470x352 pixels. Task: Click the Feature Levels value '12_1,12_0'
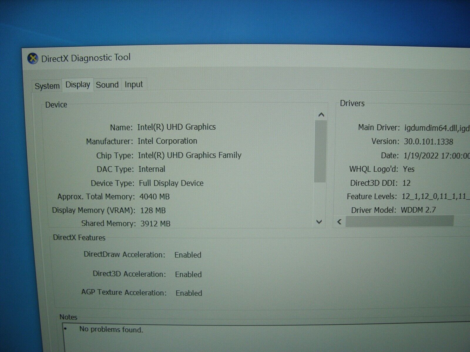(x=419, y=197)
